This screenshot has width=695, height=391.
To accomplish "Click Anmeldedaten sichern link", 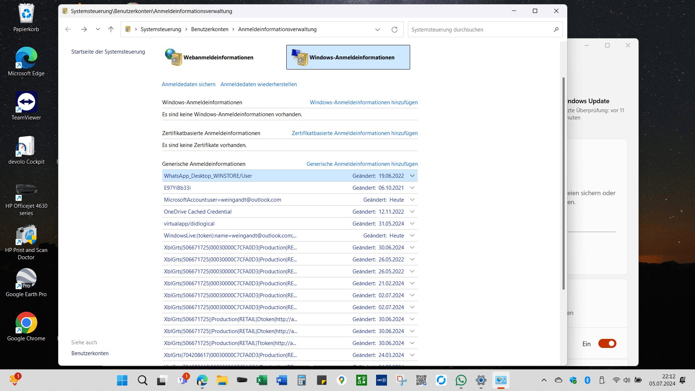I will coord(188,84).
